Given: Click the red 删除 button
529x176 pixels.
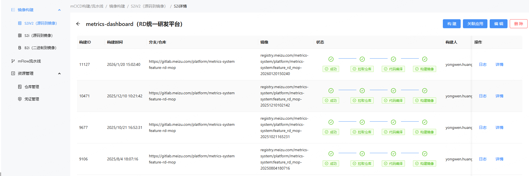Looking at the screenshot, I should pyautogui.click(x=518, y=24).
